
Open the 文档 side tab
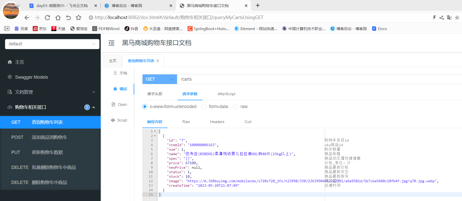(x=120, y=73)
